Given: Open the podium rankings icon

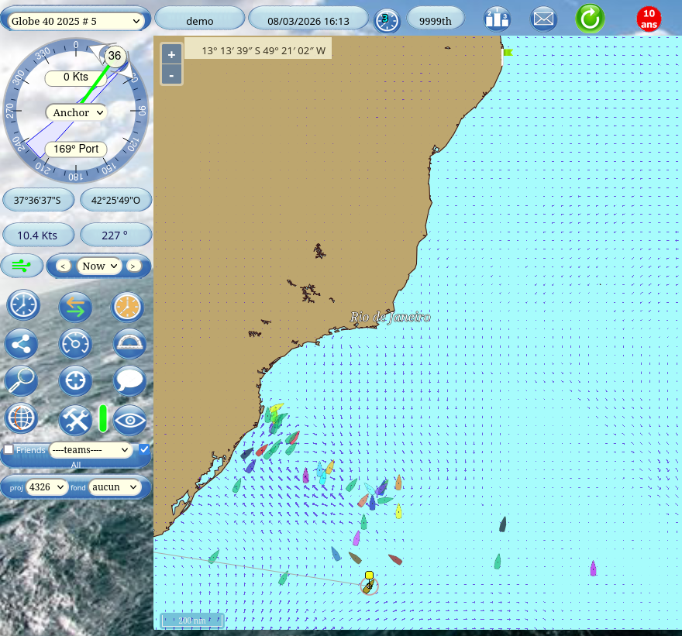Looking at the screenshot, I should [497, 19].
